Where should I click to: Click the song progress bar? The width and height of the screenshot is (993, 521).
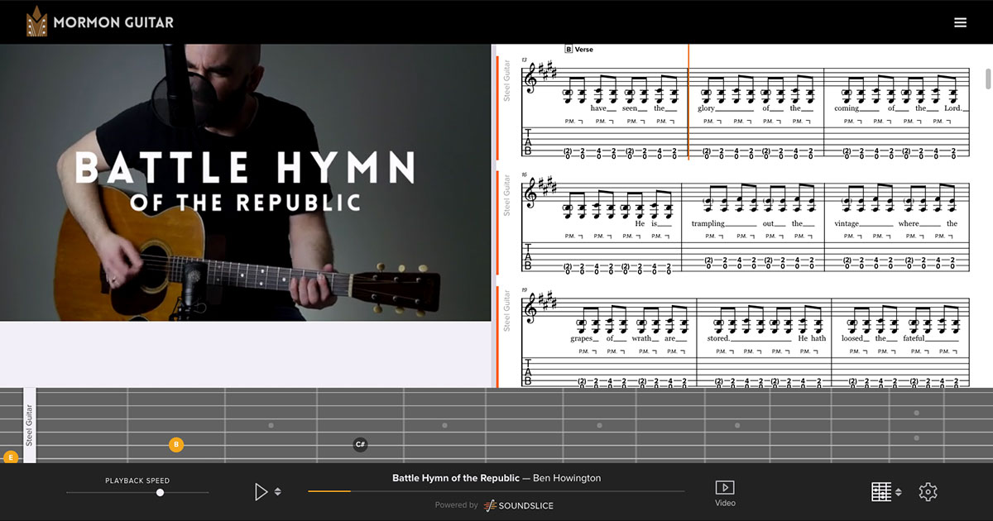[496, 491]
